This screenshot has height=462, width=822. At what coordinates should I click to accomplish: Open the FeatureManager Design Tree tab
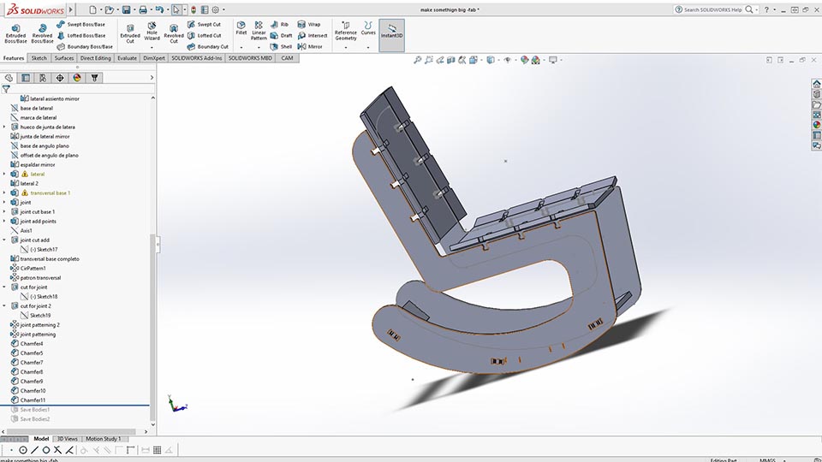pos(9,78)
